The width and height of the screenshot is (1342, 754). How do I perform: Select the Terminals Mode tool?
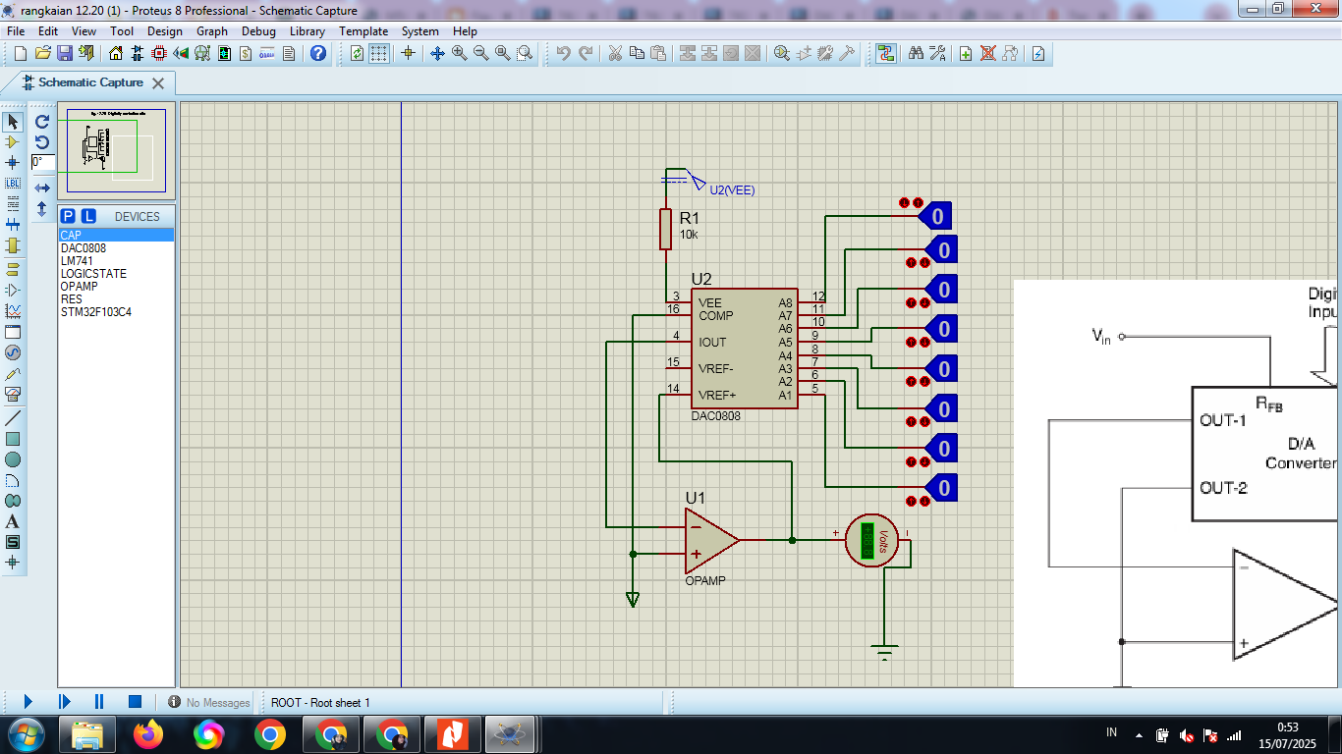coord(13,268)
